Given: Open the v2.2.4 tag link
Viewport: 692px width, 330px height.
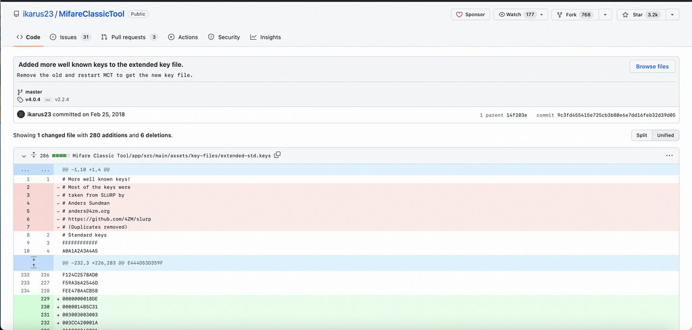Looking at the screenshot, I should (x=62, y=99).
